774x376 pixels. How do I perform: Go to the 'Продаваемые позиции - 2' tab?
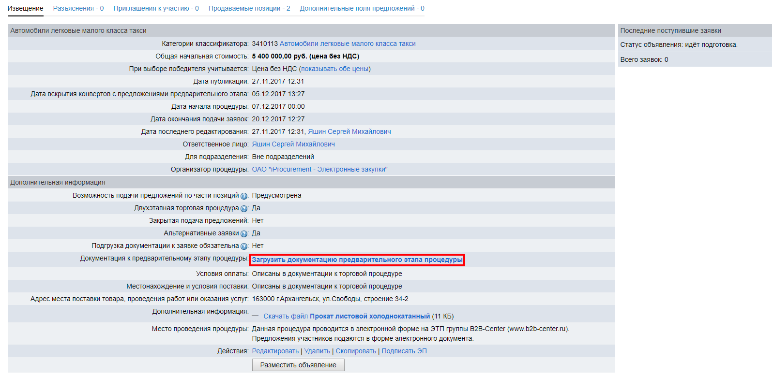249,8
